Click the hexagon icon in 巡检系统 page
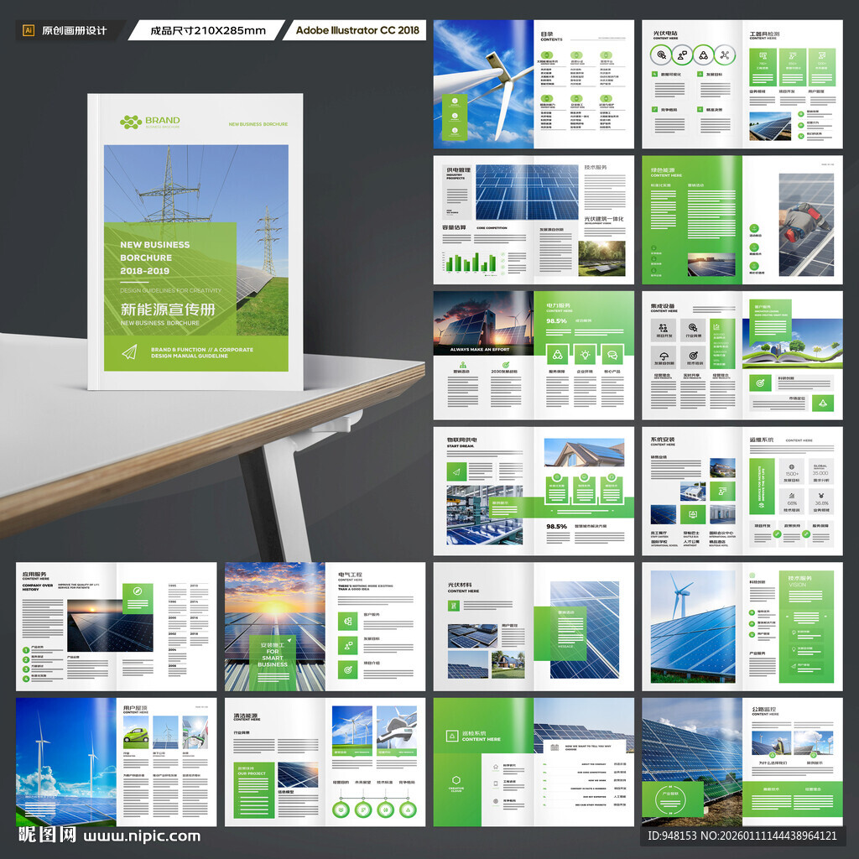 click(x=456, y=780)
